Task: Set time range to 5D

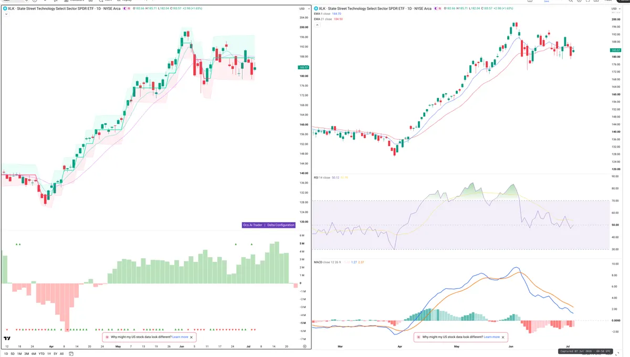Action: tap(13, 354)
